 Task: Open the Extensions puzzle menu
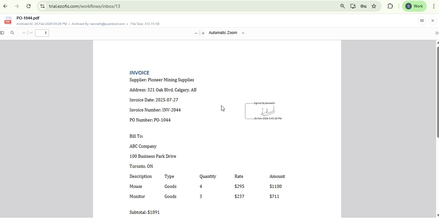coord(390,6)
